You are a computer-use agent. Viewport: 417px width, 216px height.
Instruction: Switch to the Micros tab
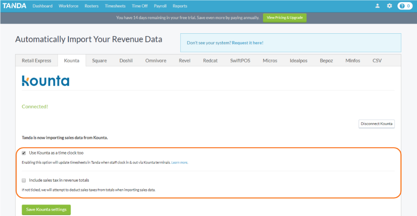[x=270, y=61]
